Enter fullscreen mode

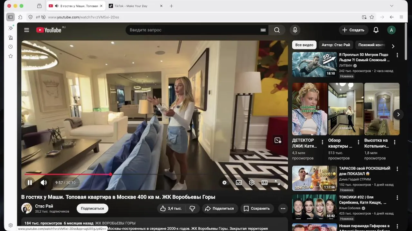point(277,183)
